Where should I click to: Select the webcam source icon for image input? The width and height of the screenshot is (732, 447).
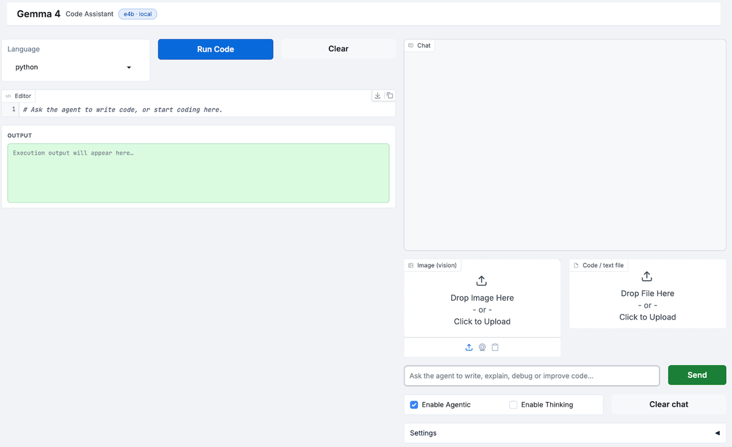click(x=482, y=347)
